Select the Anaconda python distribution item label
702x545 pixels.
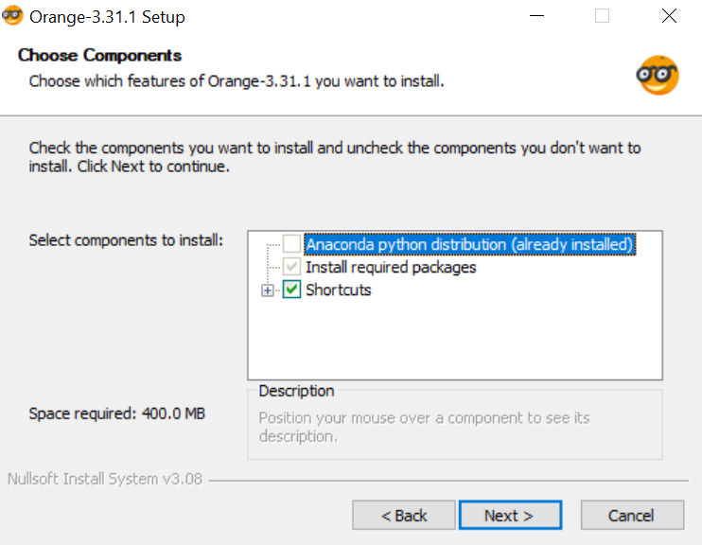(468, 244)
